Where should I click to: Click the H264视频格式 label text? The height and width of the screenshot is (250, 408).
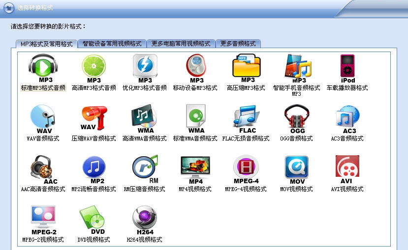pos(144,240)
